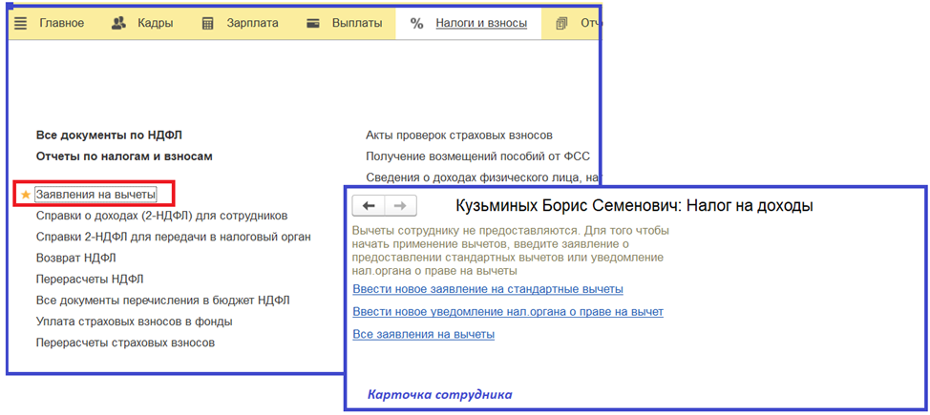Open Перерасчеты страховых взносов

point(125,342)
